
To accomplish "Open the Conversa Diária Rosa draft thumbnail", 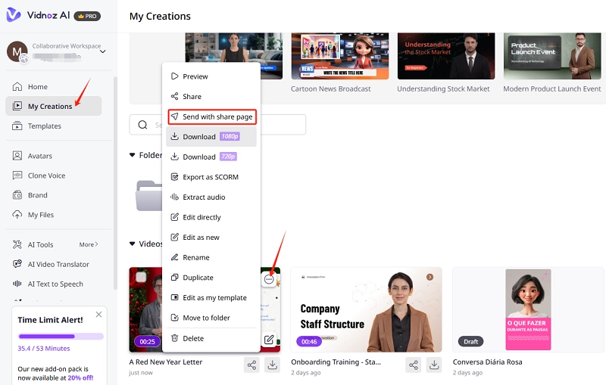I will [x=528, y=309].
